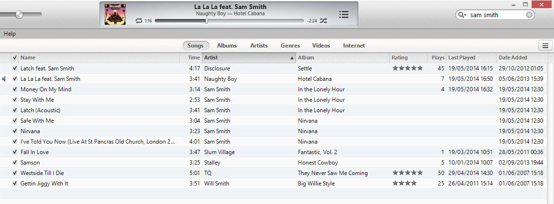
Task: Click the date added 29/10/2012 01:05
Action: coord(521,68)
